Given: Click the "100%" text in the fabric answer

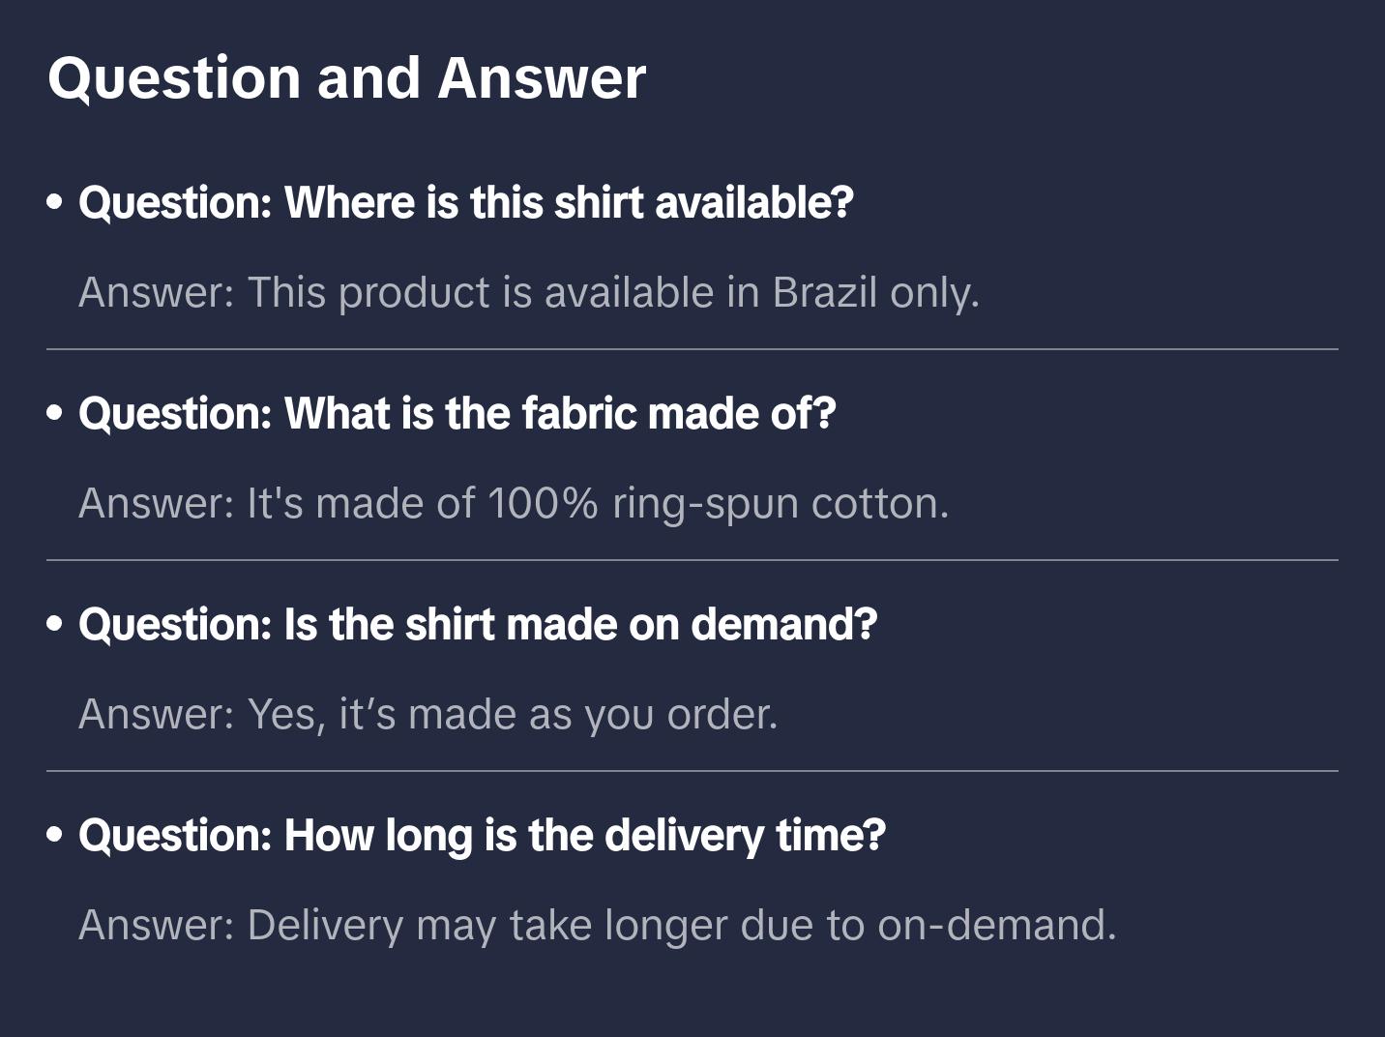Looking at the screenshot, I should coord(542,503).
